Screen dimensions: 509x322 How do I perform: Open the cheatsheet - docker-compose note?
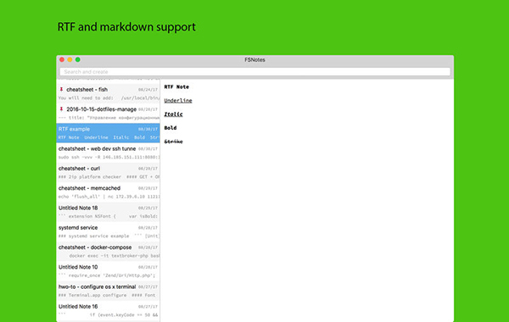click(108, 252)
